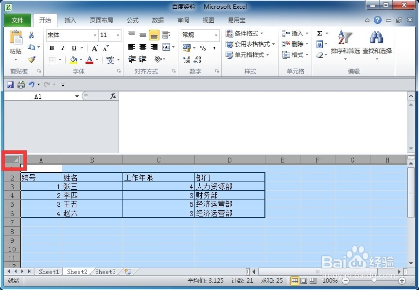Click the Copy icon

[x=32, y=47]
